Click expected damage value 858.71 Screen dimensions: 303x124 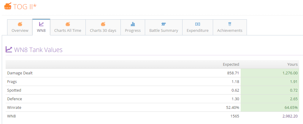pos(233,73)
